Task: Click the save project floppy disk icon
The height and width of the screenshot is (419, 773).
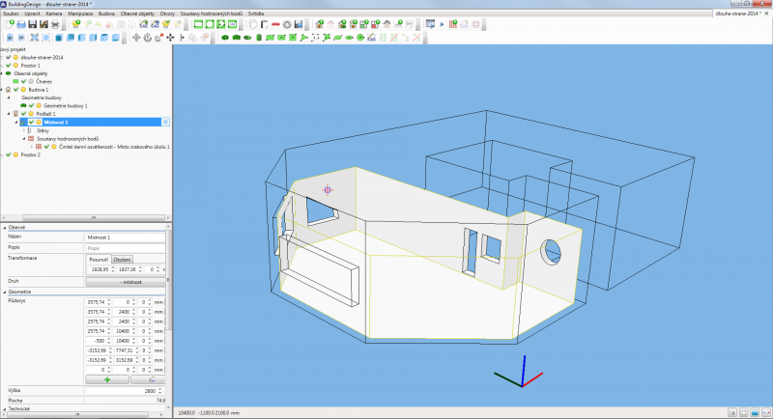Action: (x=32, y=24)
